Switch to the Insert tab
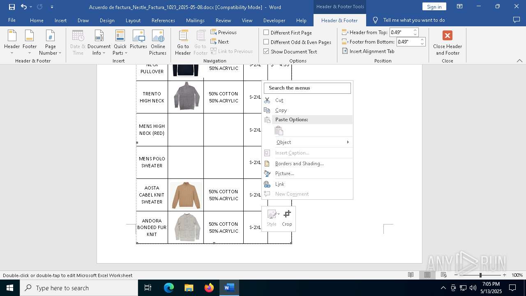Viewport: 526px width, 296px height. (x=60, y=20)
